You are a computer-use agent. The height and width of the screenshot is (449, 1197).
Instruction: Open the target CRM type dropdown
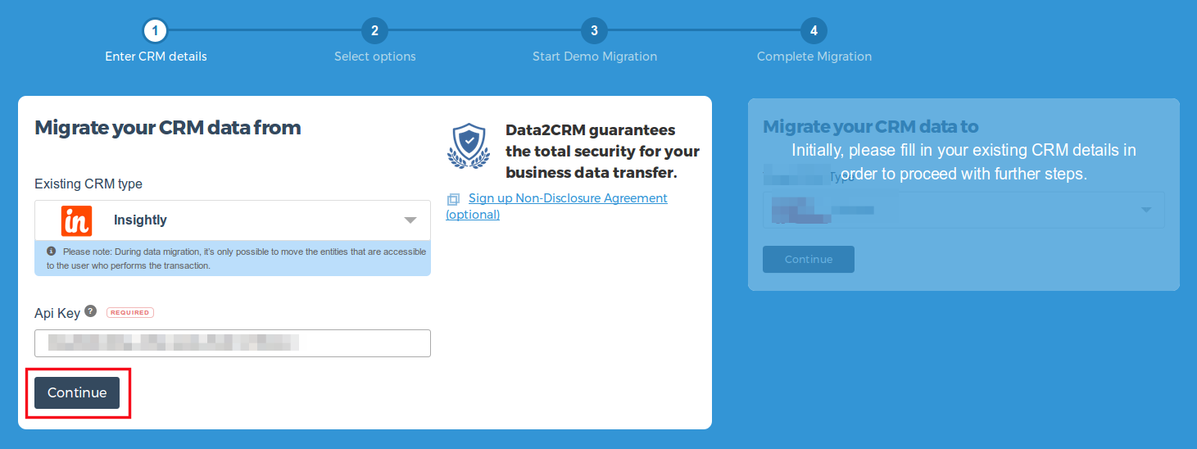coord(963,210)
